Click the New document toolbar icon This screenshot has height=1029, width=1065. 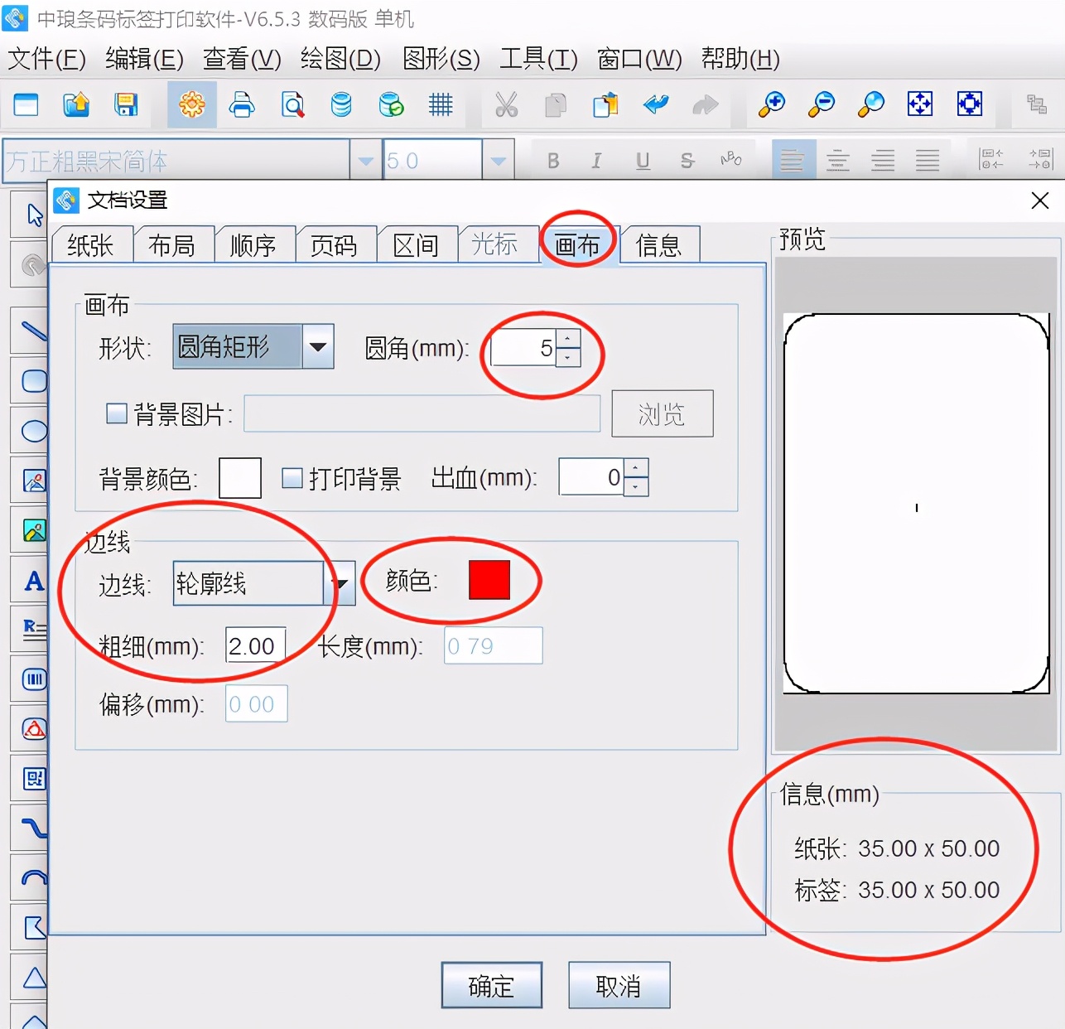point(27,104)
